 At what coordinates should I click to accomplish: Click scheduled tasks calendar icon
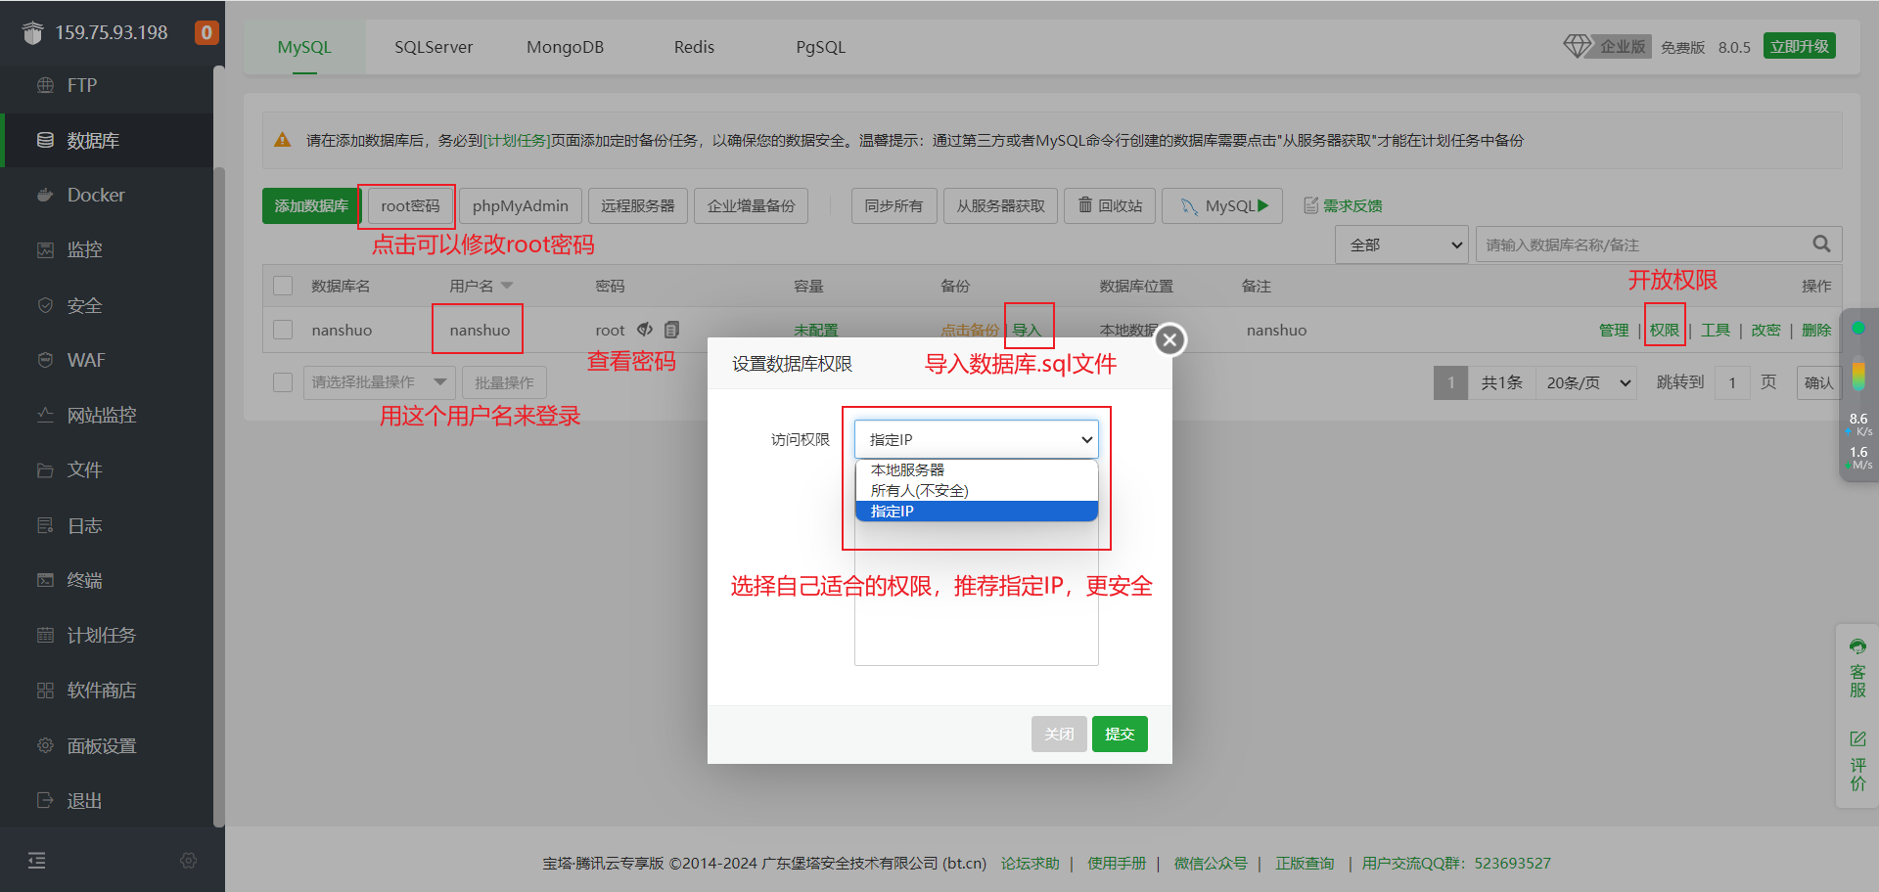[x=45, y=635]
